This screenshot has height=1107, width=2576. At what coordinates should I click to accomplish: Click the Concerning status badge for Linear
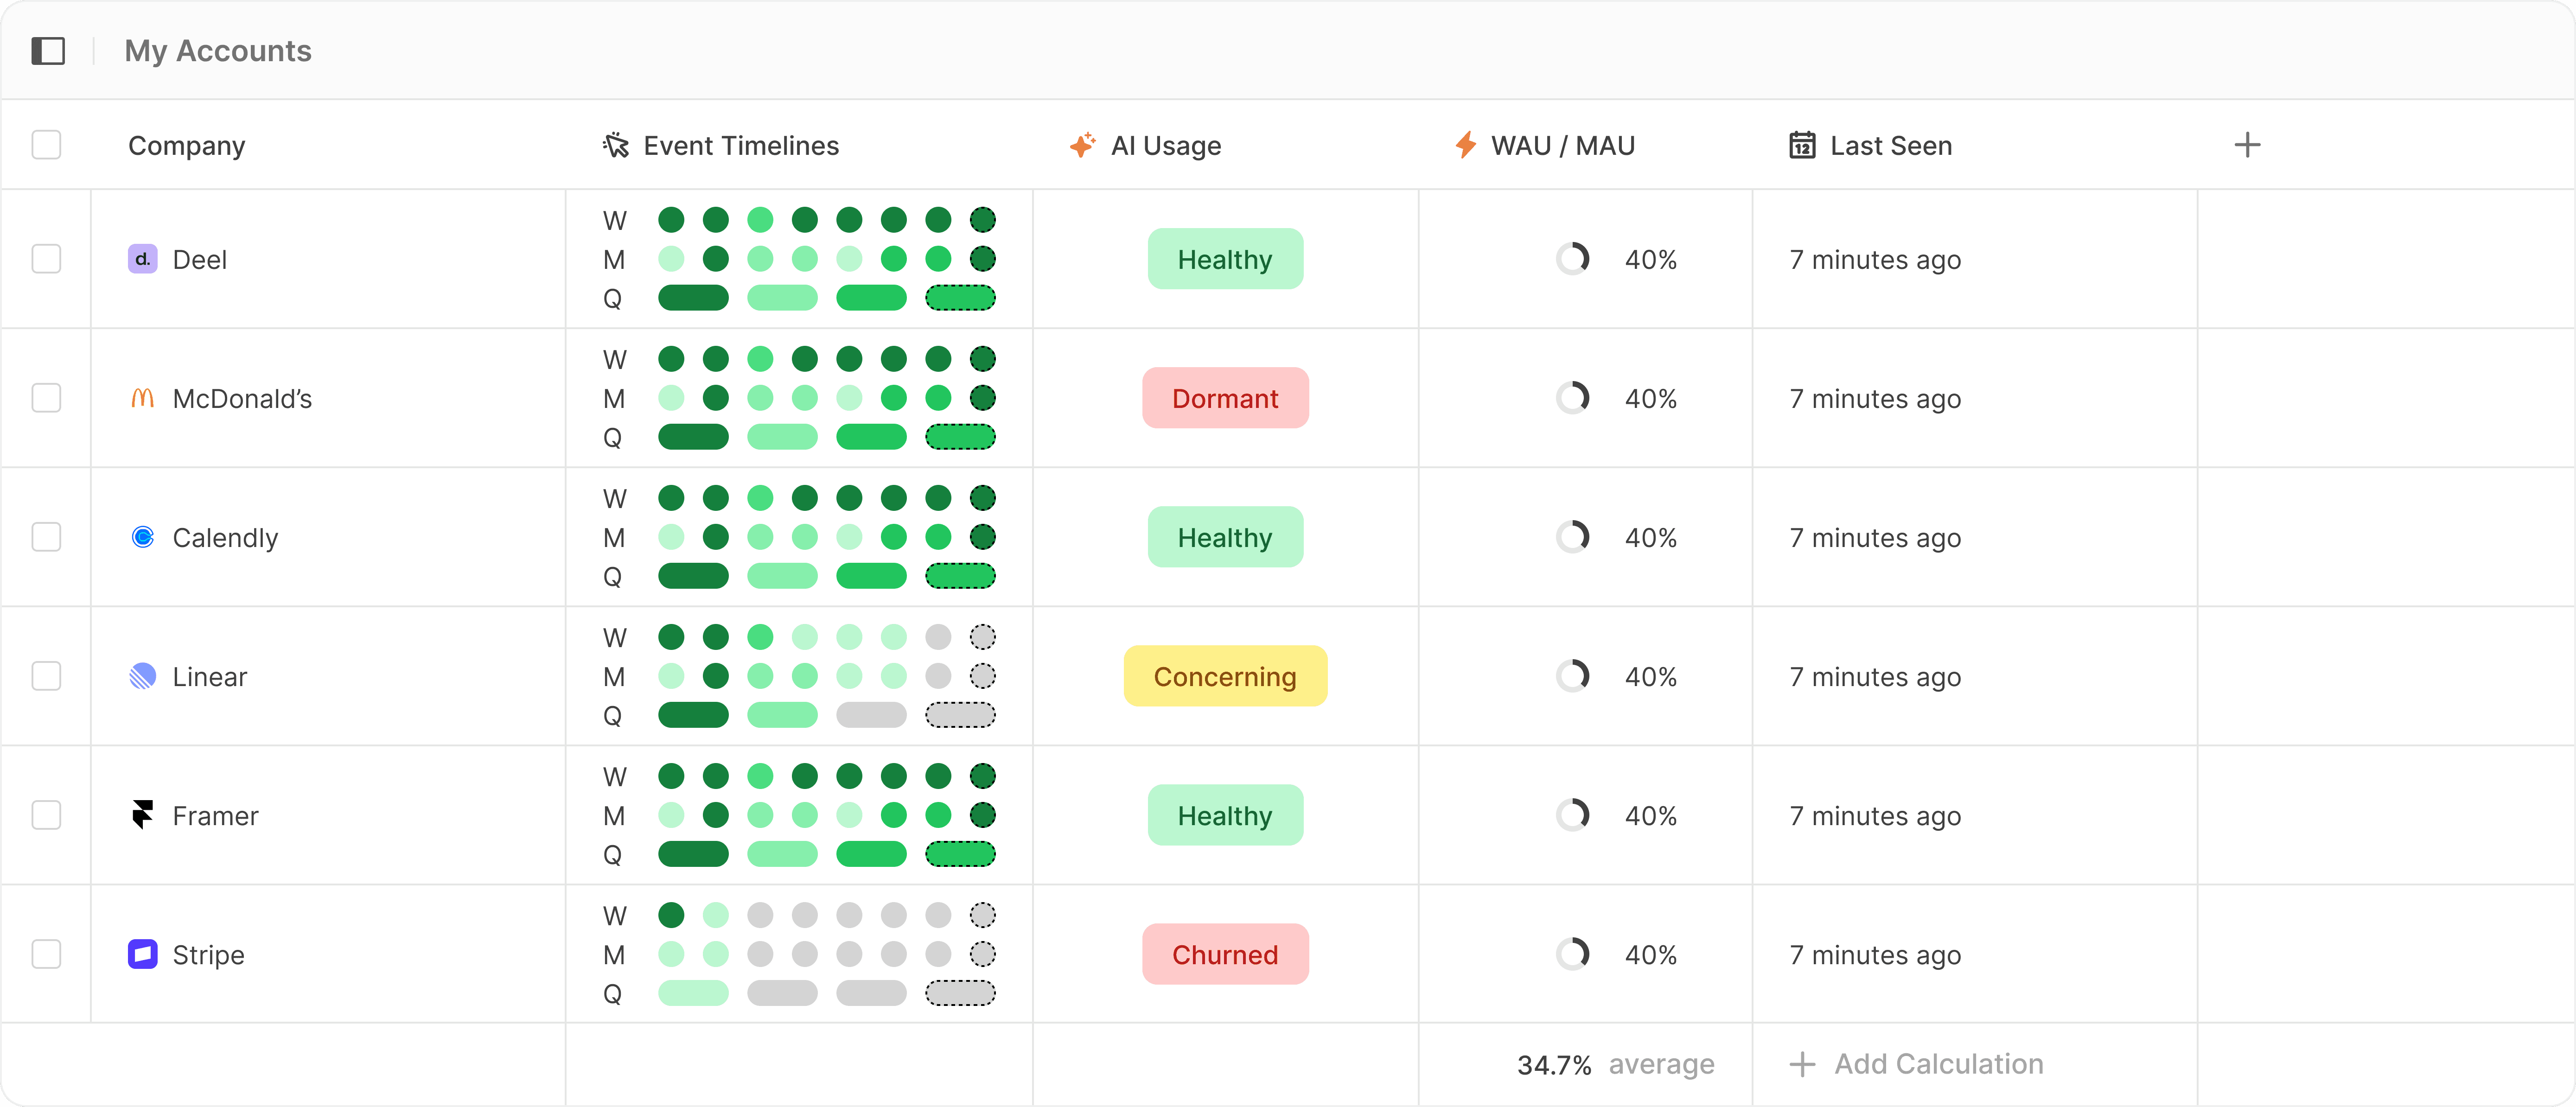tap(1224, 676)
